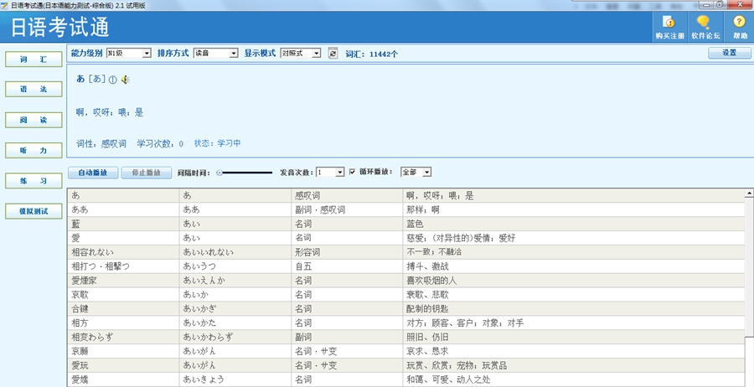This screenshot has width=754, height=387.
Task: Click the reading あいかぎ
Action: pos(200,309)
